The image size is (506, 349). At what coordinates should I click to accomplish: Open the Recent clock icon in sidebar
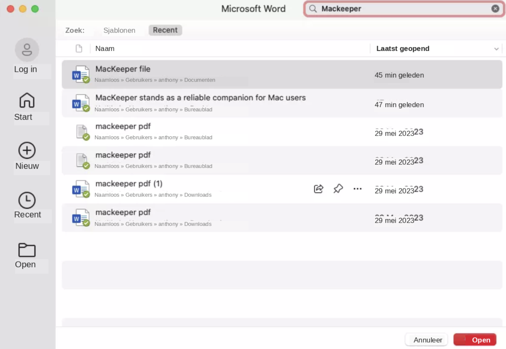pyautogui.click(x=27, y=200)
